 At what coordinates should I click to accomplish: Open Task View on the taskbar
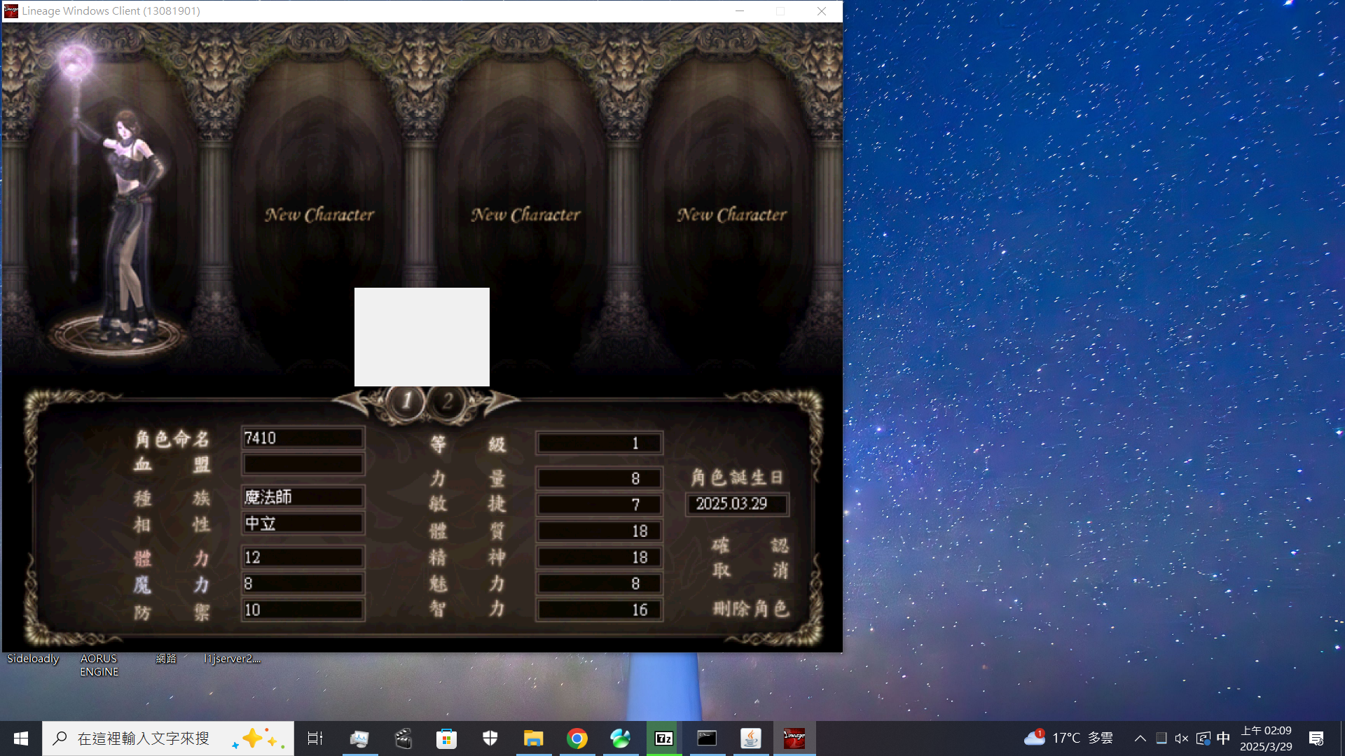315,738
